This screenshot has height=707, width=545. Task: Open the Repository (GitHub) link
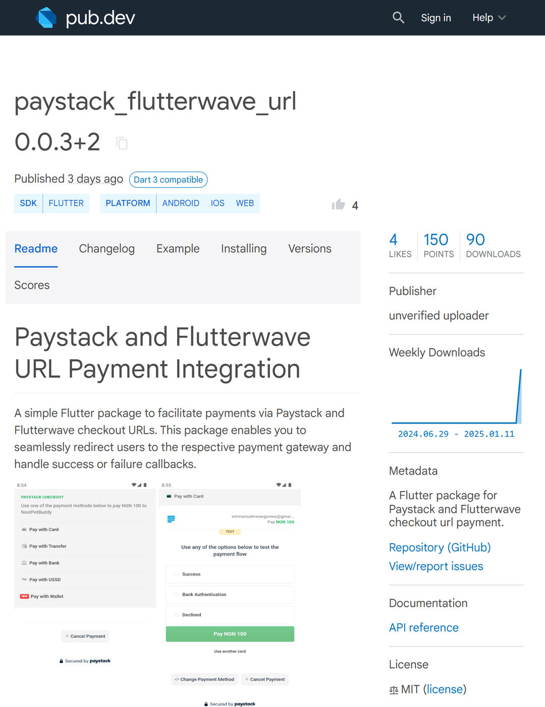[440, 547]
